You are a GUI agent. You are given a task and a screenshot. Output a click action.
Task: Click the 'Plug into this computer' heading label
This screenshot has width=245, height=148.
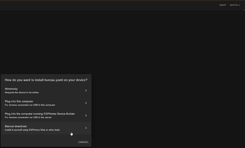(19, 101)
